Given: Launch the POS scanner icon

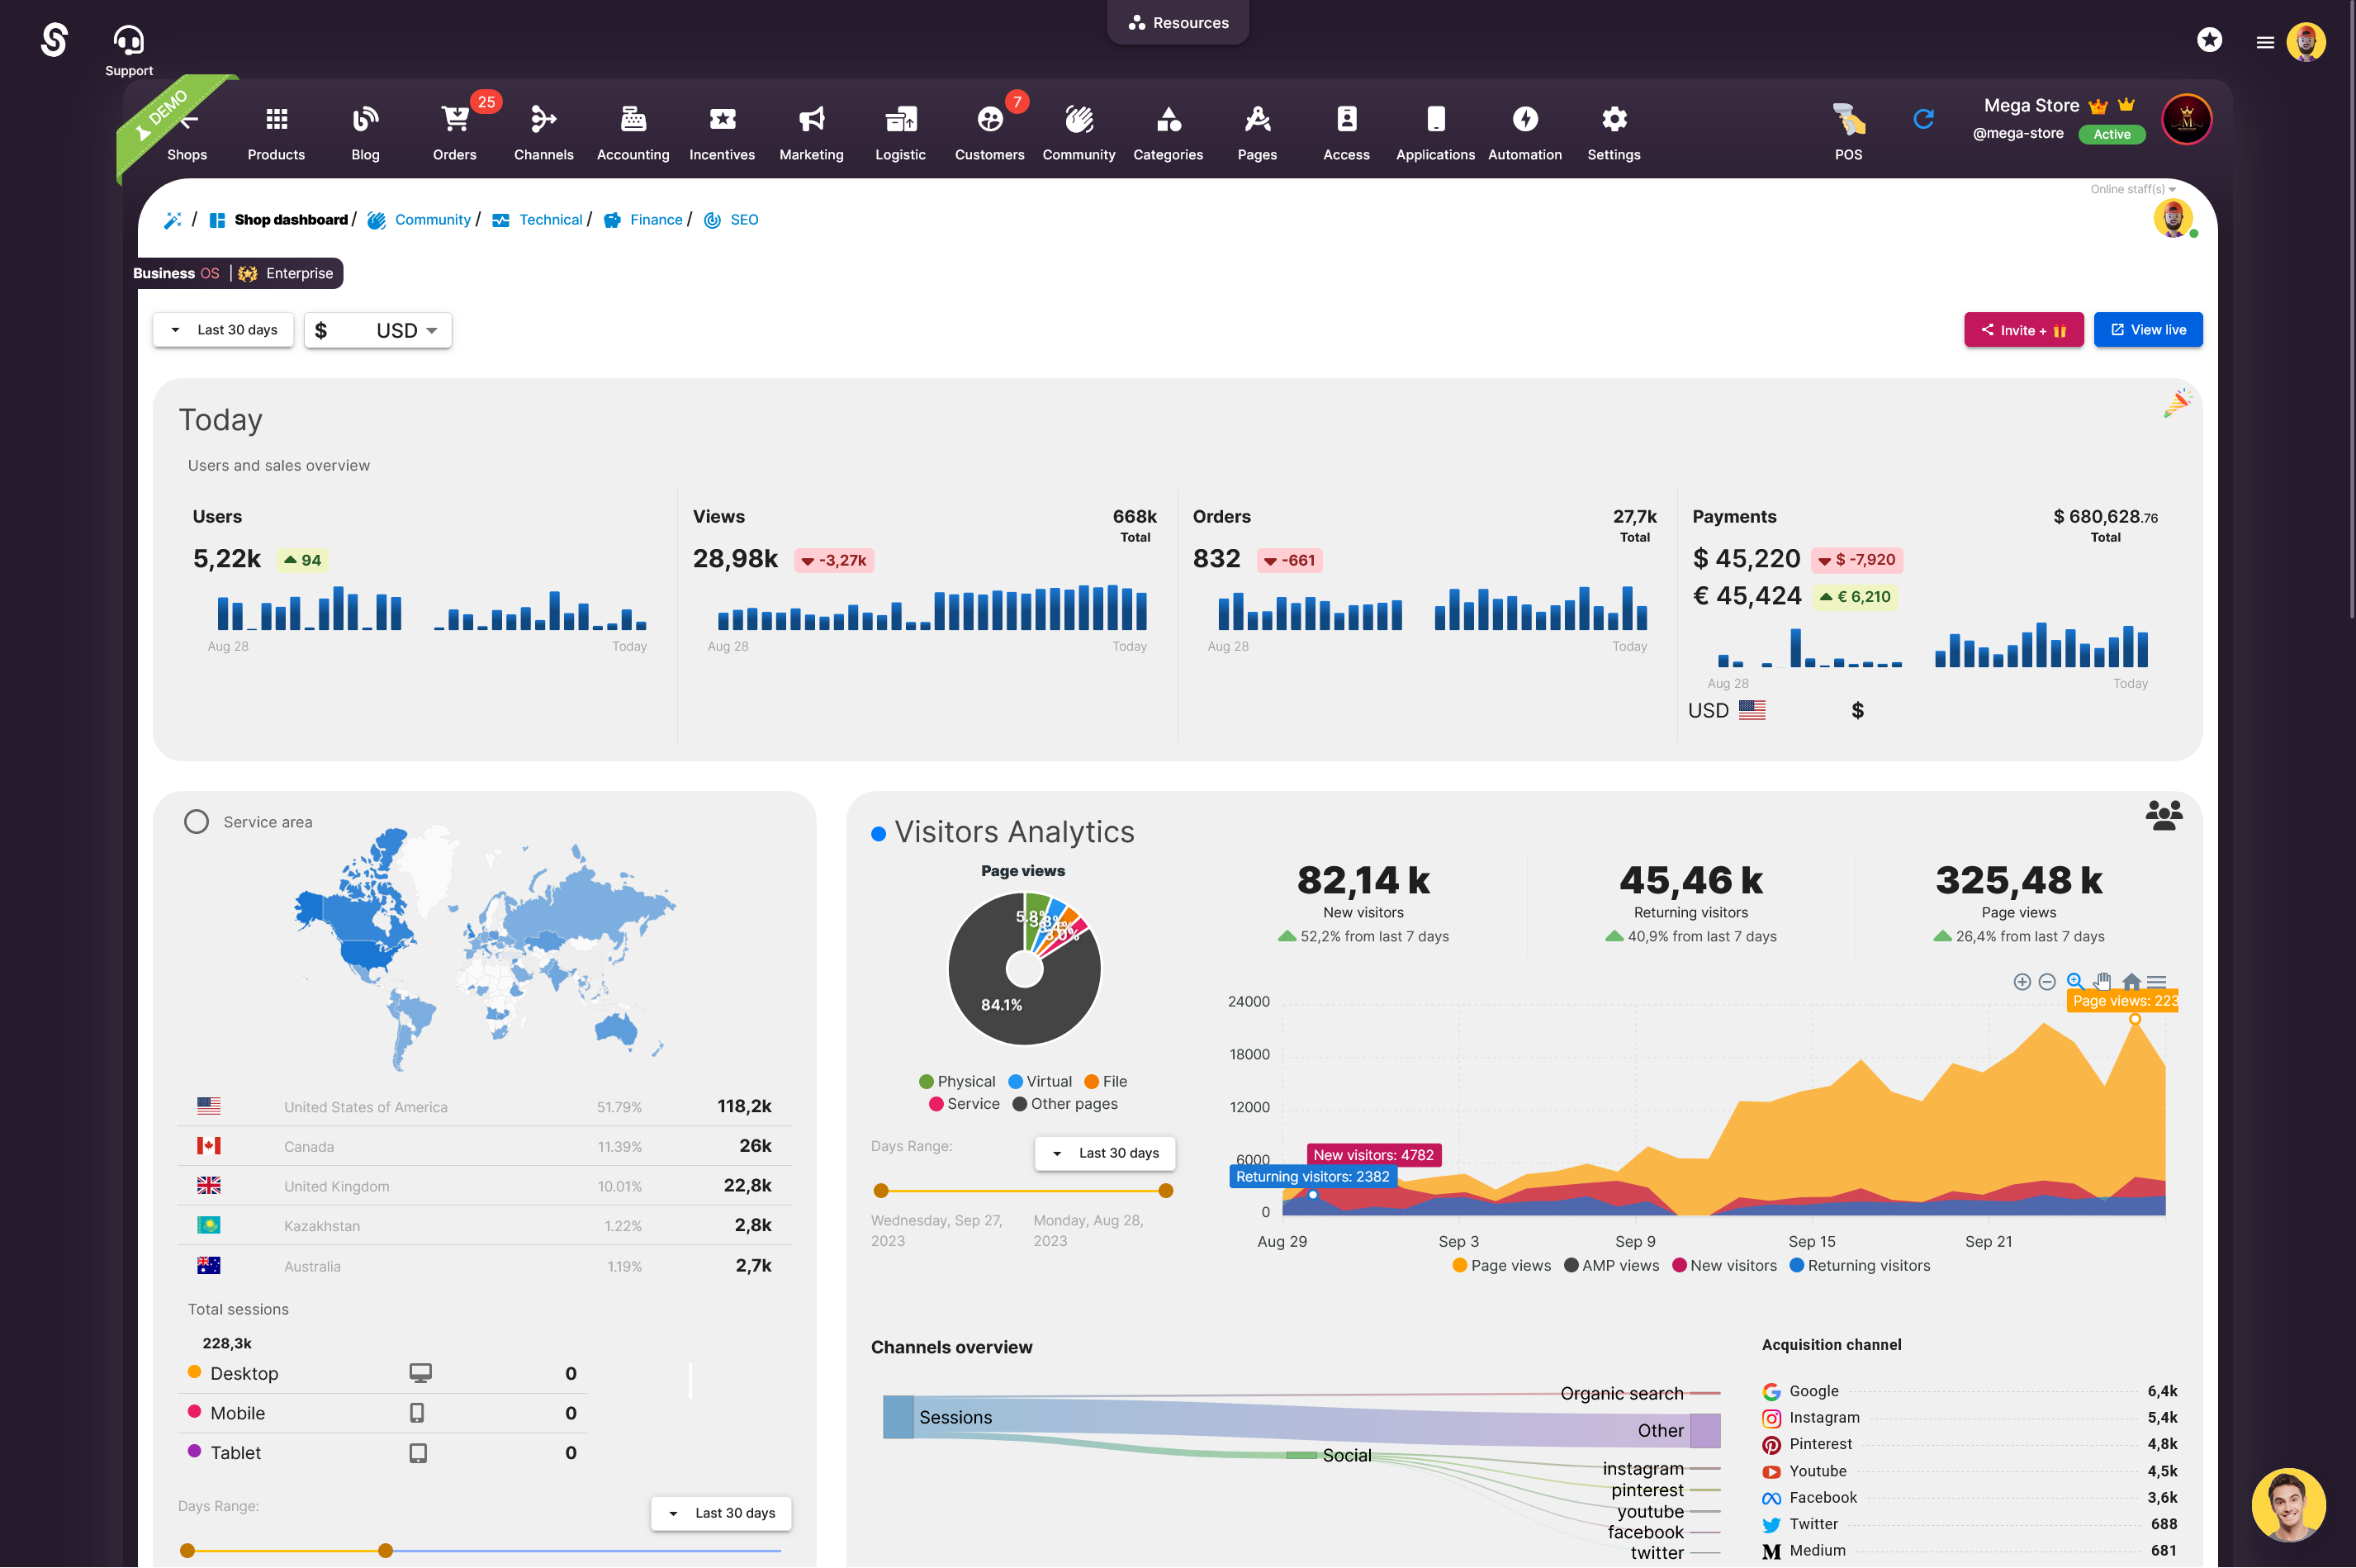Looking at the screenshot, I should [x=1848, y=119].
